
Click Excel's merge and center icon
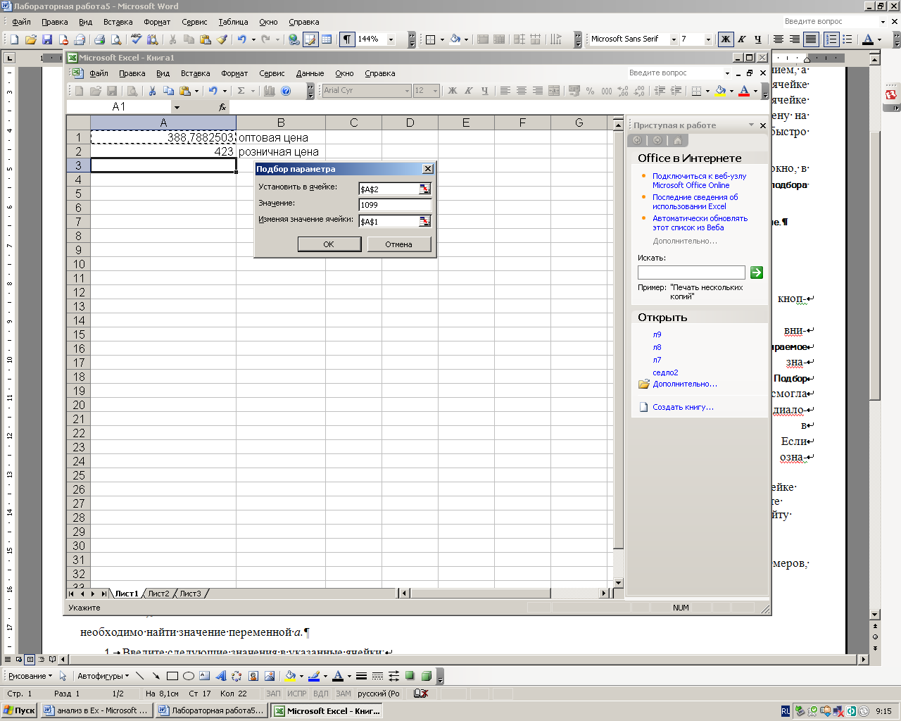pyautogui.click(x=554, y=91)
